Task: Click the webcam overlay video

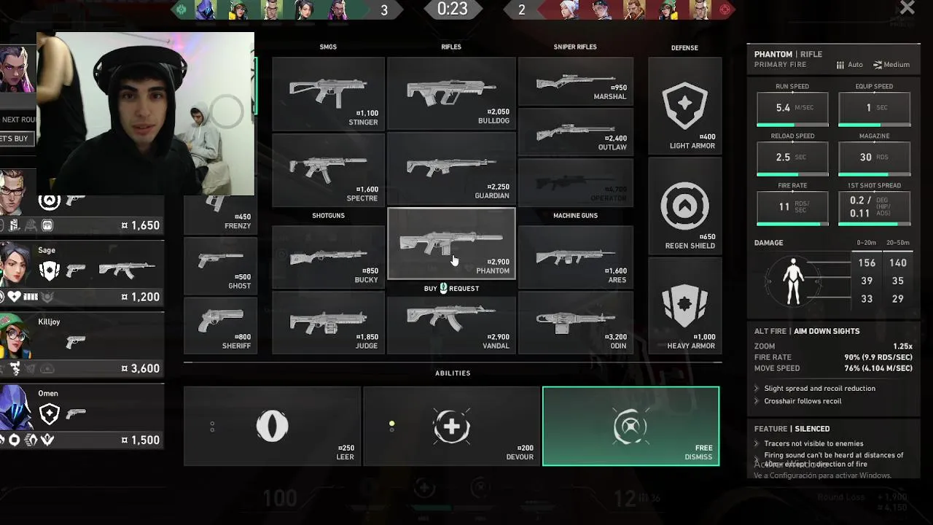Action: pyautogui.click(x=145, y=114)
